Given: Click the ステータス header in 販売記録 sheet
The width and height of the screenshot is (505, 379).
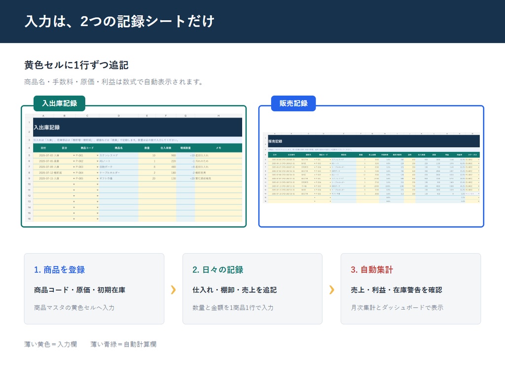Looking at the screenshot, I should (x=472, y=155).
